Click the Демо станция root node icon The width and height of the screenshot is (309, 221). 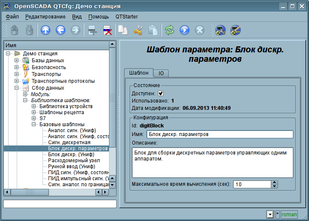(17, 54)
